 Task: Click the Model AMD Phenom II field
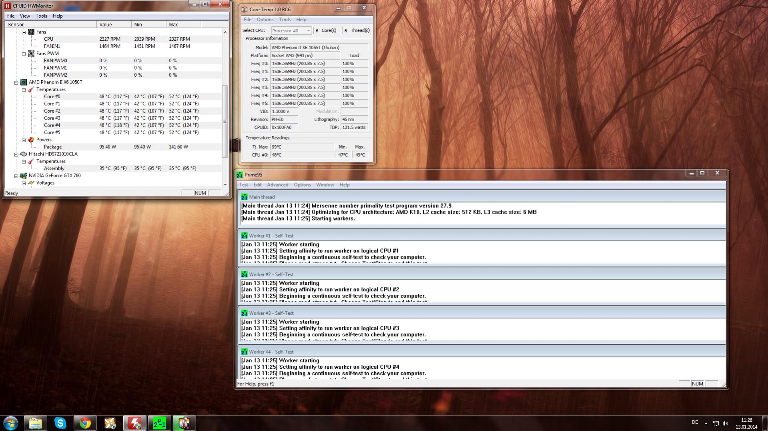(x=319, y=48)
